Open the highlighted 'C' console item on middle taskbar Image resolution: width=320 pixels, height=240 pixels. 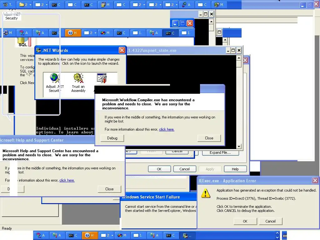click(170, 33)
